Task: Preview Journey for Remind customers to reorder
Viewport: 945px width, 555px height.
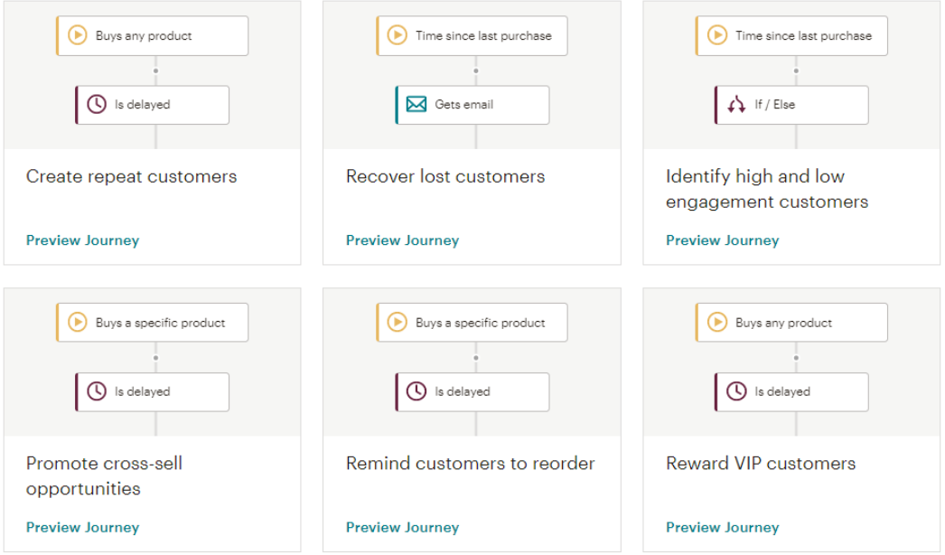Action: (402, 527)
